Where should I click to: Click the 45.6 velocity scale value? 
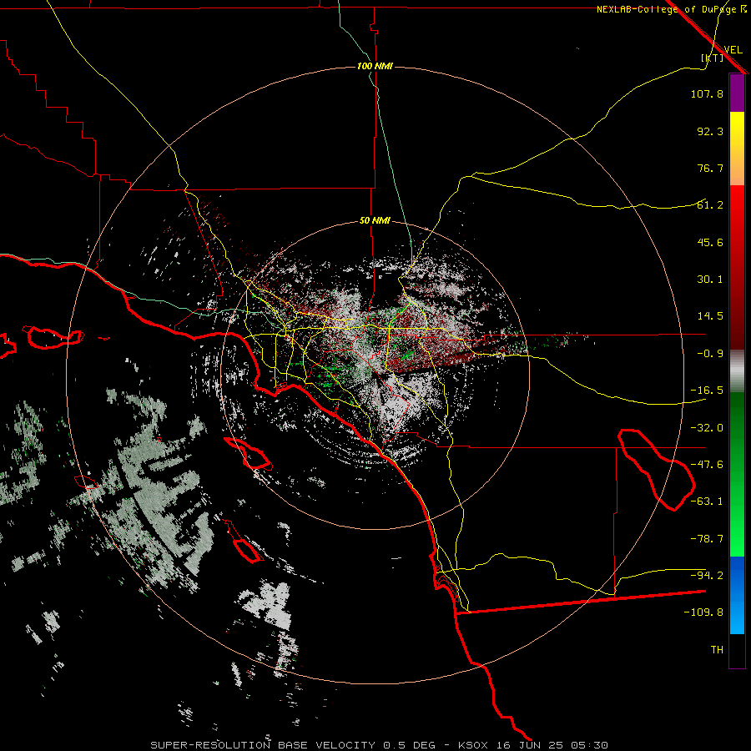[710, 242]
